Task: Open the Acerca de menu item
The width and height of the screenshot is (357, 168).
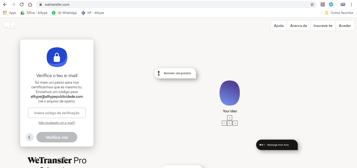Action: point(298,26)
